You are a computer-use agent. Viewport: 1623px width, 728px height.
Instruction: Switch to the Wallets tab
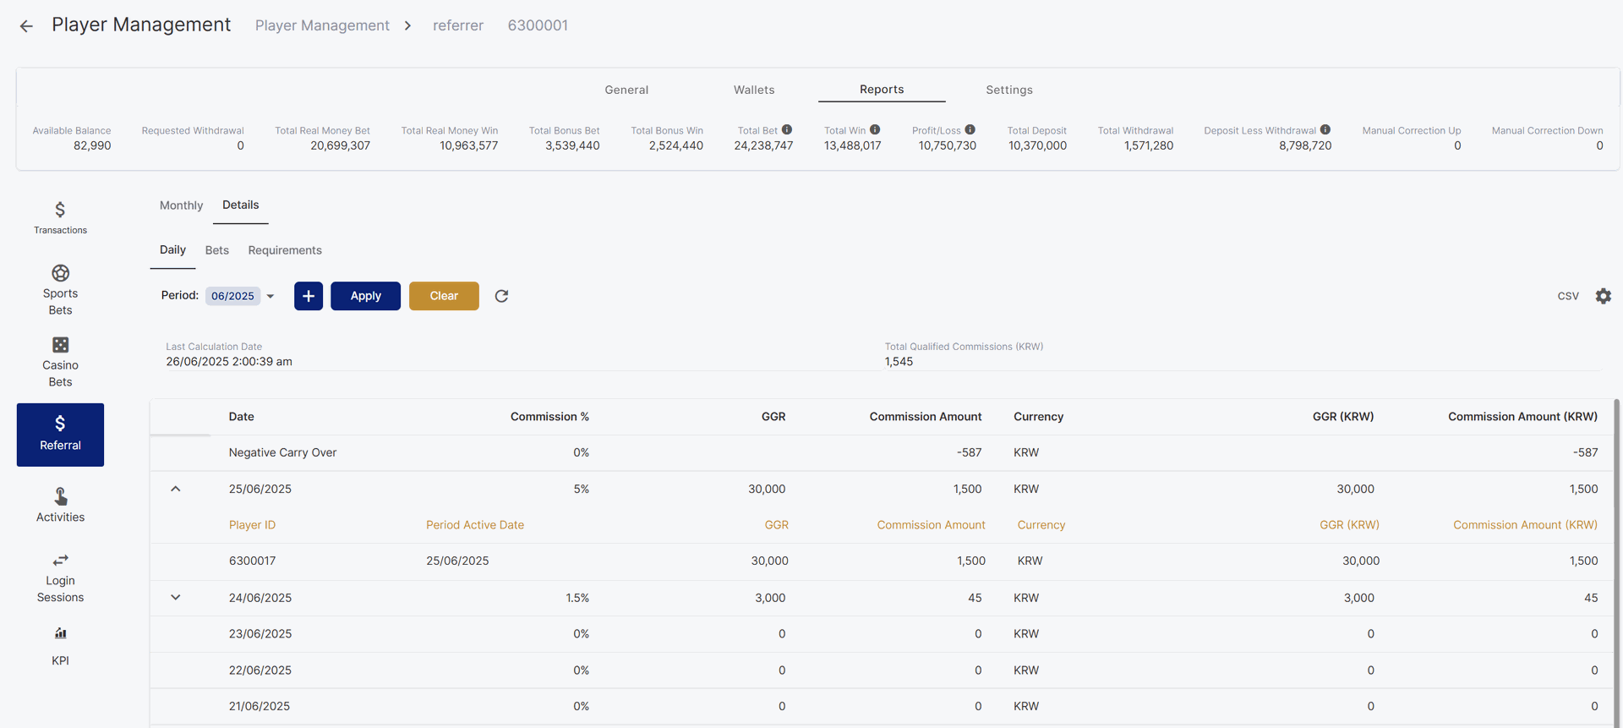click(x=754, y=90)
